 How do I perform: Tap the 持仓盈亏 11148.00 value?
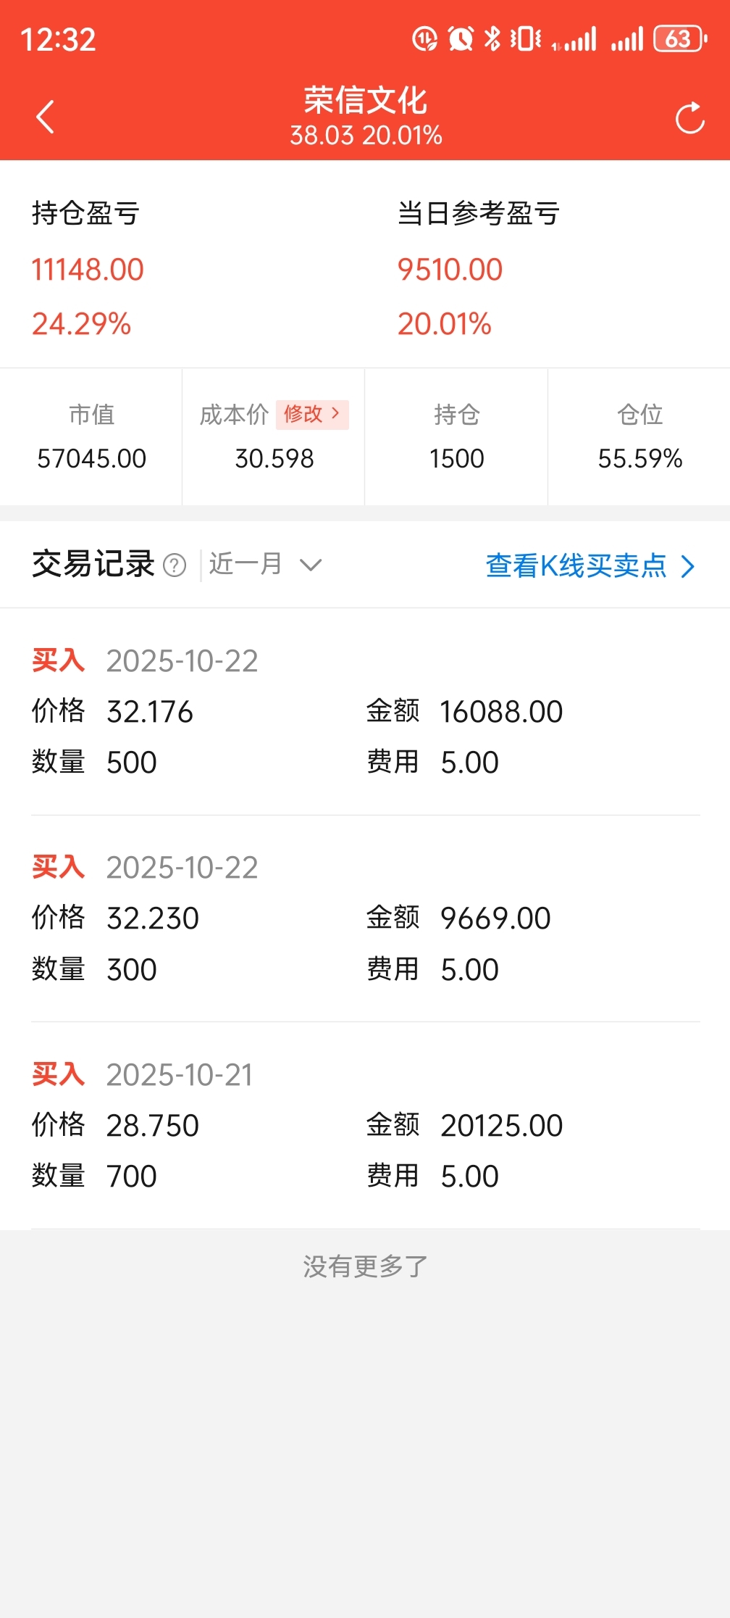point(88,270)
